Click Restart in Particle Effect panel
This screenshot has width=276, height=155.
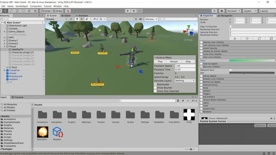coord(174,62)
